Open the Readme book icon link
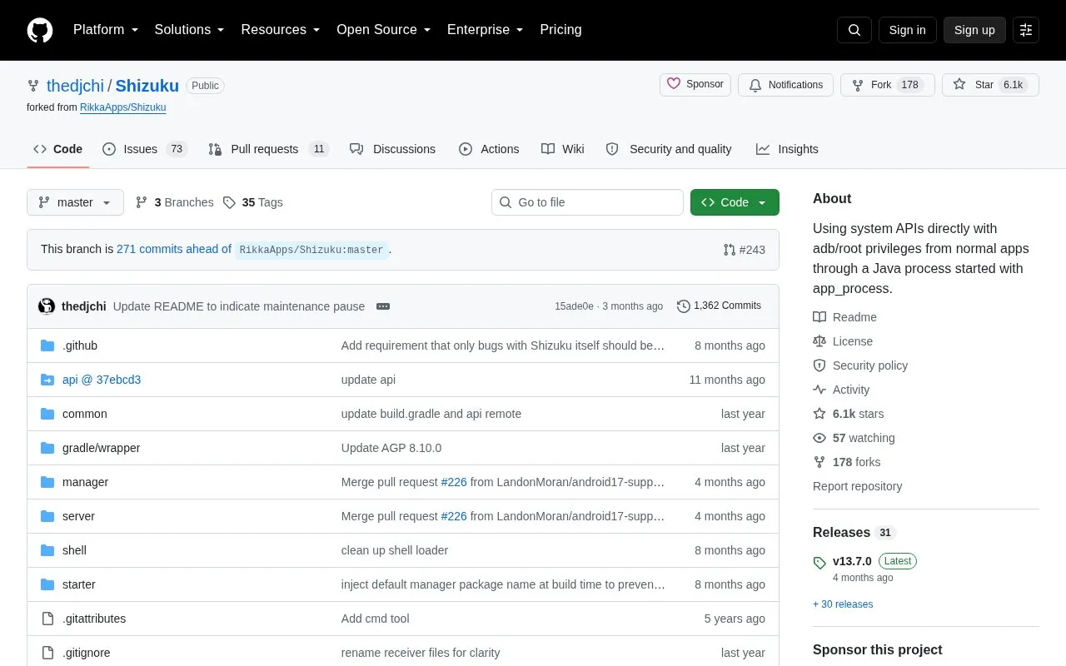Screen dimensions: 1066x666 point(844,317)
